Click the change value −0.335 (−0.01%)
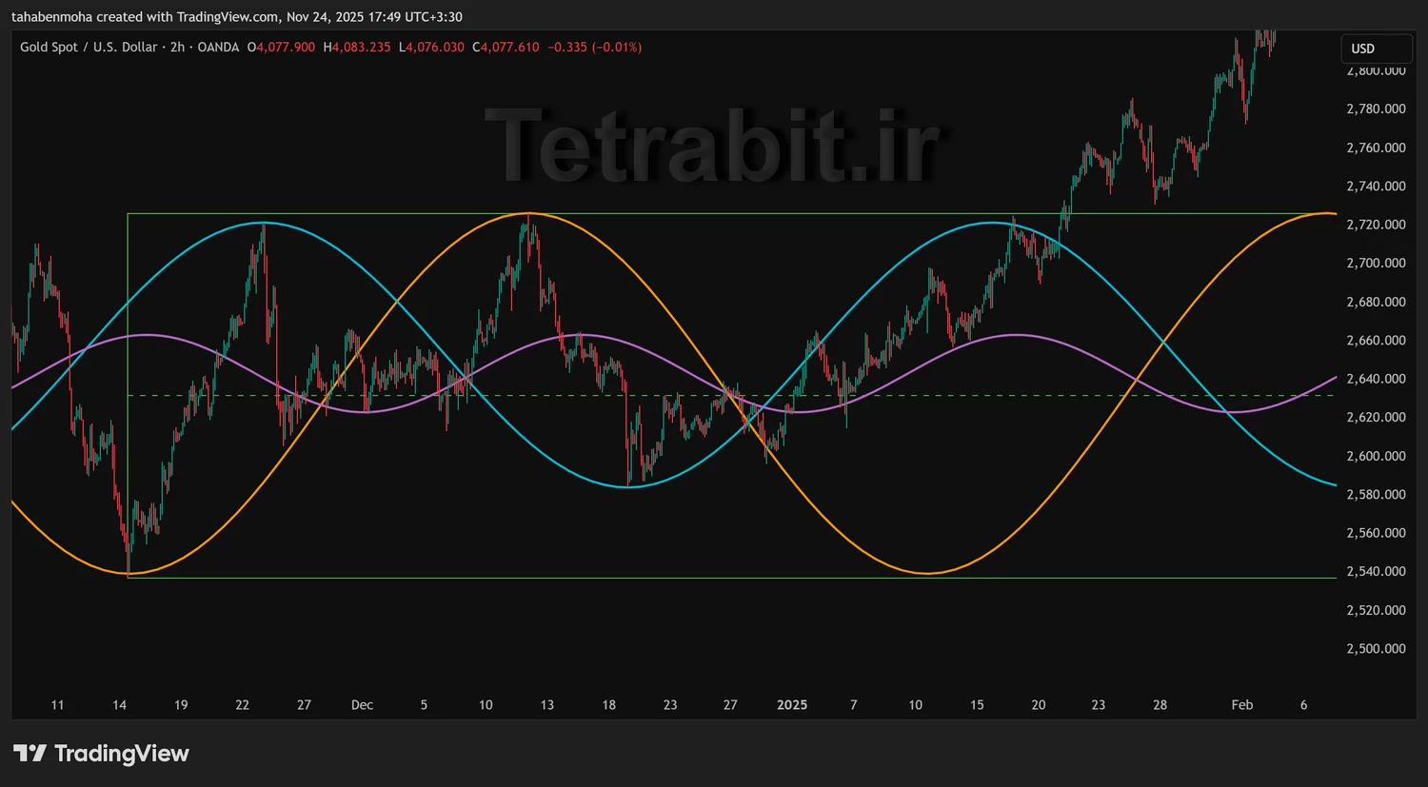 pyautogui.click(x=595, y=47)
